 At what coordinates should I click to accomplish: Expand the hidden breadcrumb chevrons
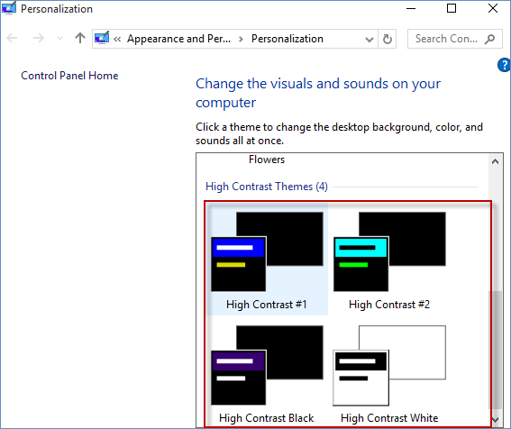coord(117,39)
